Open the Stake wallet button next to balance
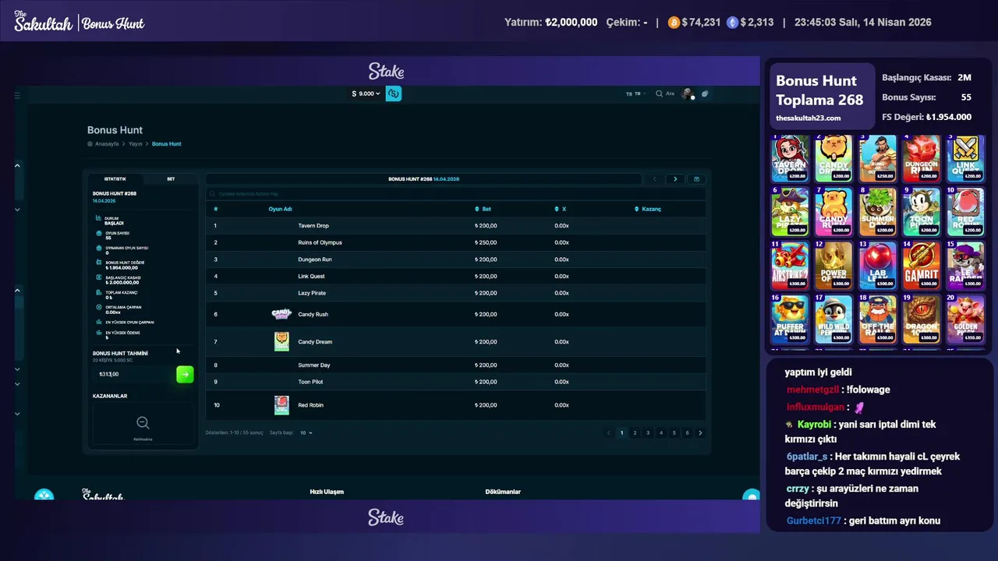This screenshot has height=561, width=998. coord(394,93)
